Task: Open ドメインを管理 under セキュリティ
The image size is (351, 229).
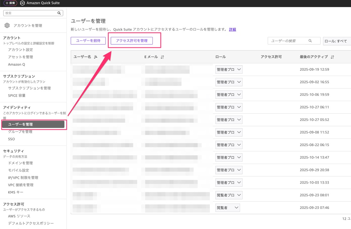Action: click(x=20, y=163)
